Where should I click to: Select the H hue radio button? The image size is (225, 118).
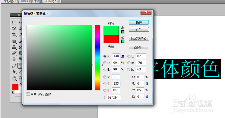105,56
